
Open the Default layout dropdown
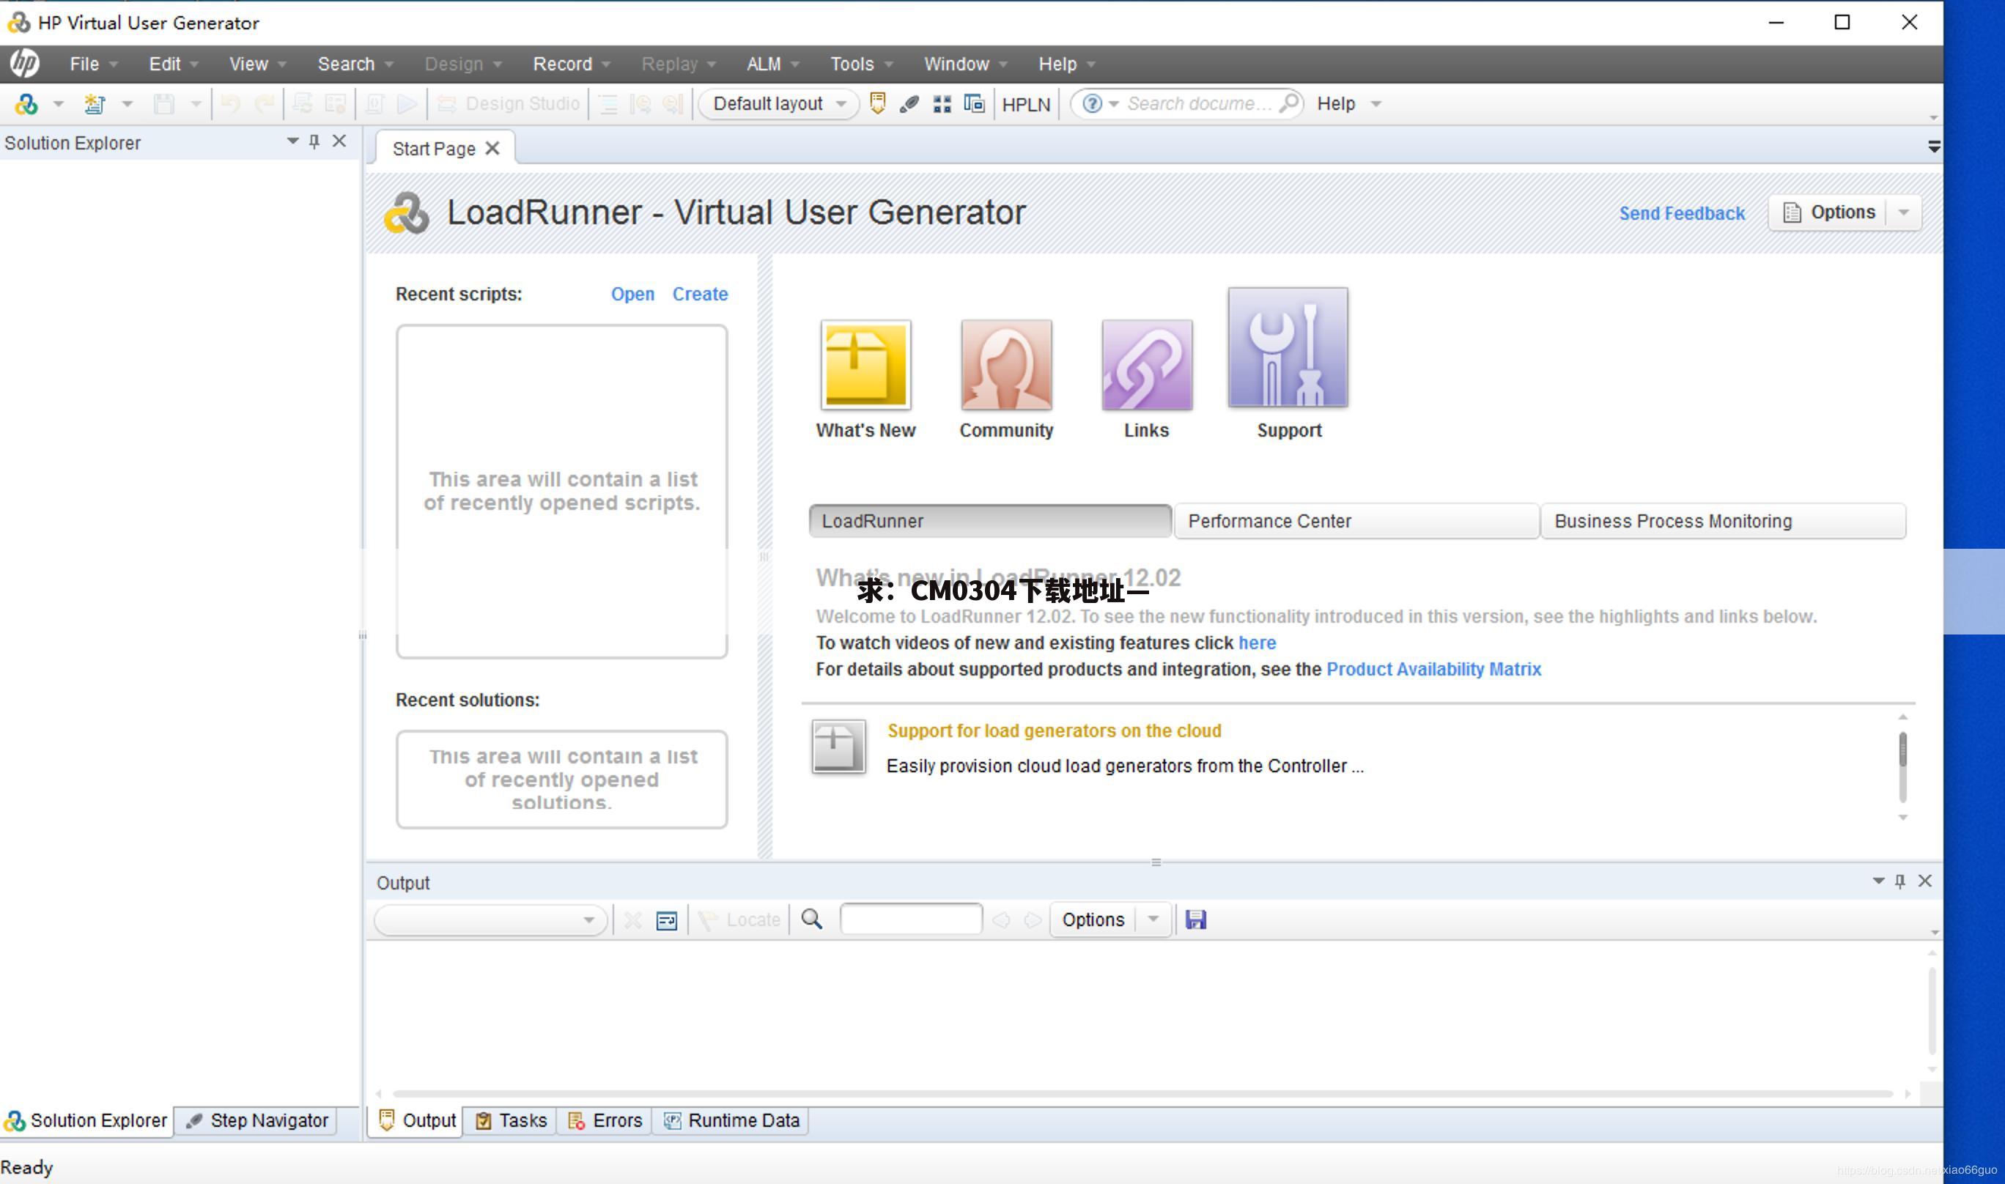tap(778, 104)
